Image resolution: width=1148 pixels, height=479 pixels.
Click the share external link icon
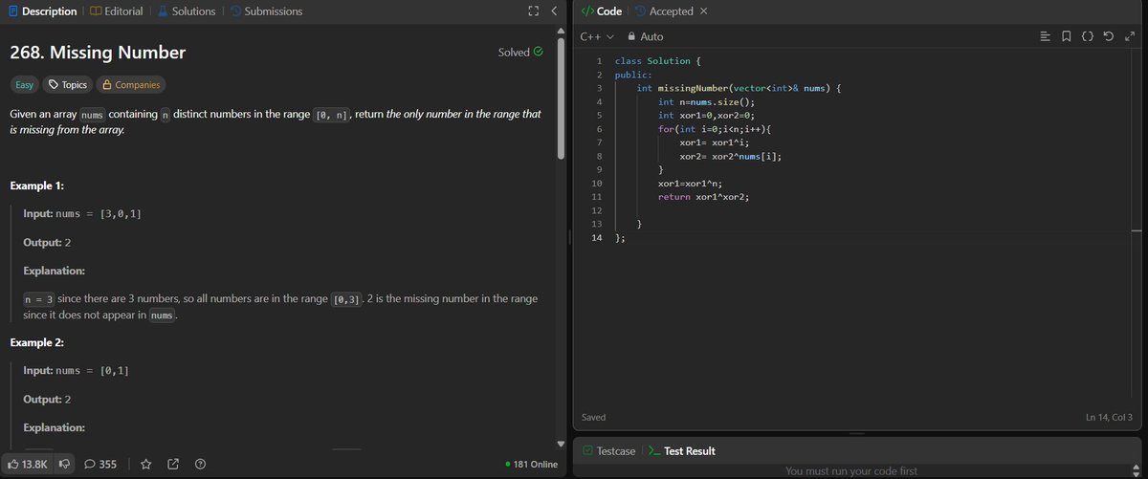point(173,464)
